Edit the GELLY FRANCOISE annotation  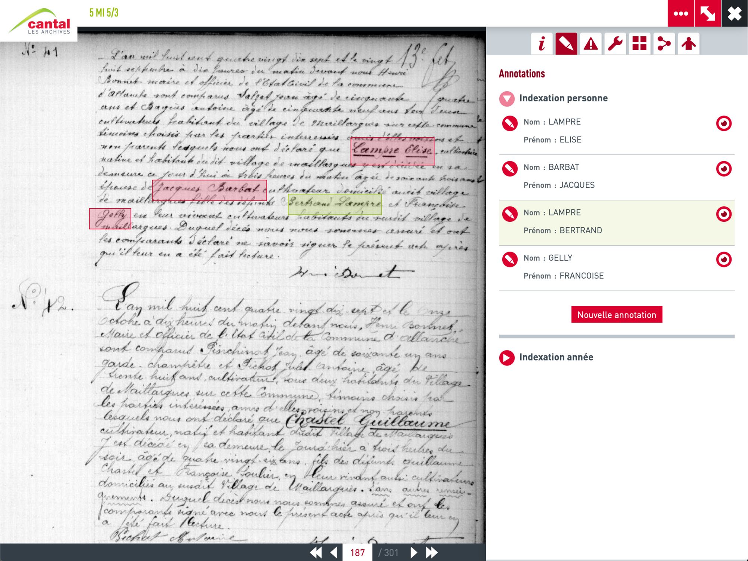pos(509,259)
